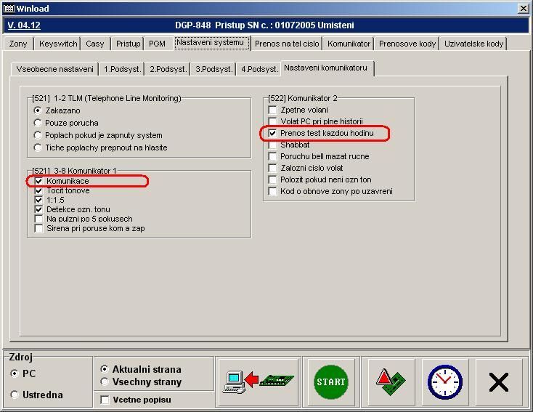The height and width of the screenshot is (412, 533).
Task: Click the black X cancel button
Action: [498, 381]
